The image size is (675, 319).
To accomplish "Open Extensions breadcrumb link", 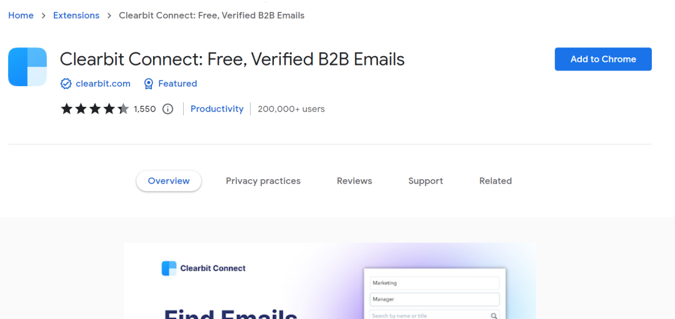I will [76, 16].
